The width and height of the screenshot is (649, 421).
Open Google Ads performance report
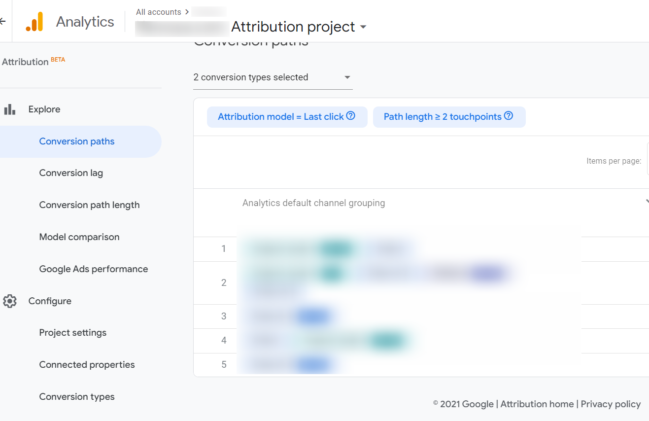(x=94, y=269)
